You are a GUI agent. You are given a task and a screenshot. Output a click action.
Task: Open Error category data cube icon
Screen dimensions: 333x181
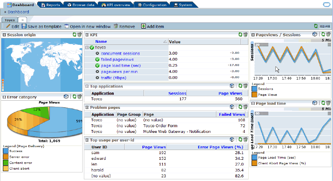66,97
